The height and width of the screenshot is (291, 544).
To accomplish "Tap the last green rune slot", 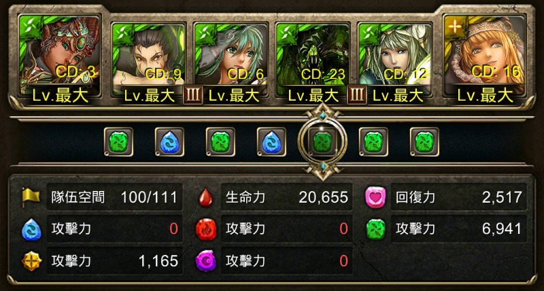I will pyautogui.click(x=424, y=142).
